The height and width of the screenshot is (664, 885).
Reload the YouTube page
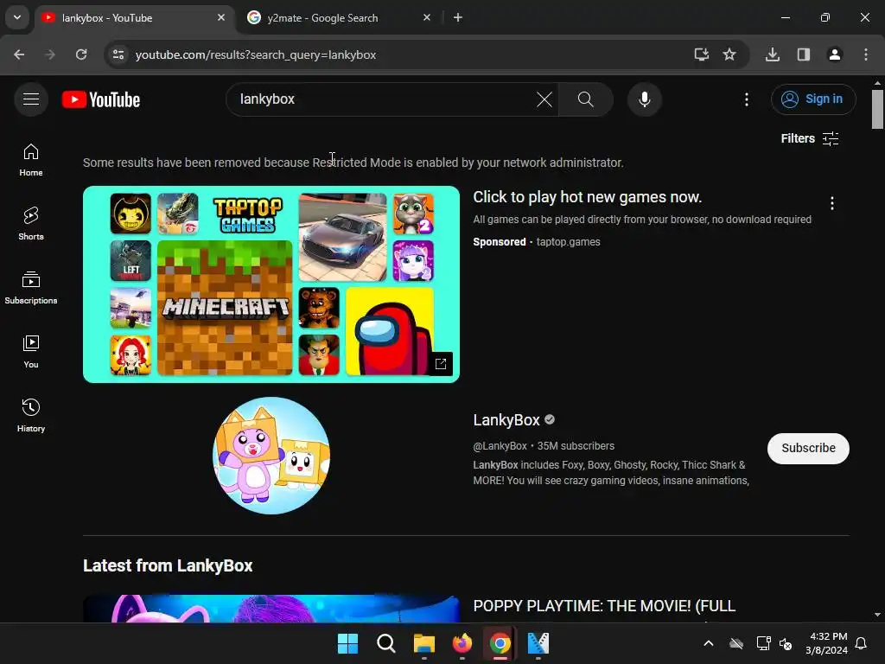pyautogui.click(x=81, y=54)
